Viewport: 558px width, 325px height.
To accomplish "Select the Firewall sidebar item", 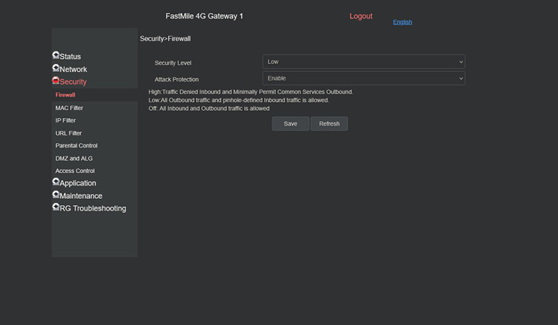I will (66, 95).
